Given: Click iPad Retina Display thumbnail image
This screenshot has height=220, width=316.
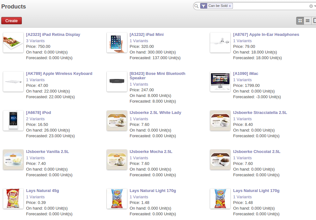Looking at the screenshot, I should tap(13, 42).
